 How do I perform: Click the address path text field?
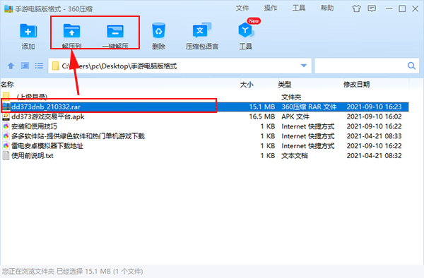(179, 66)
